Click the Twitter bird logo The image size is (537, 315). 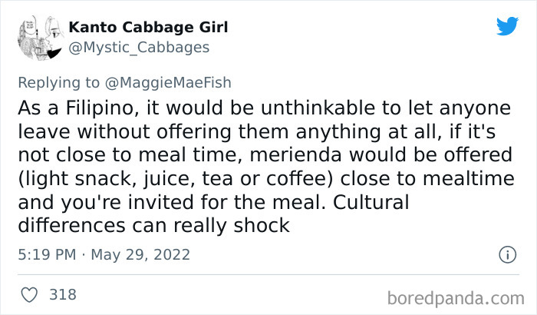(x=507, y=27)
